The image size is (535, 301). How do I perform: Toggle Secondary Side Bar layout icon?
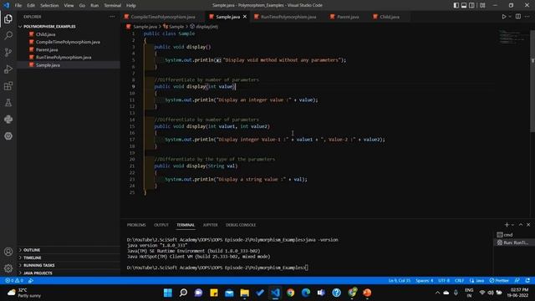point(471,5)
